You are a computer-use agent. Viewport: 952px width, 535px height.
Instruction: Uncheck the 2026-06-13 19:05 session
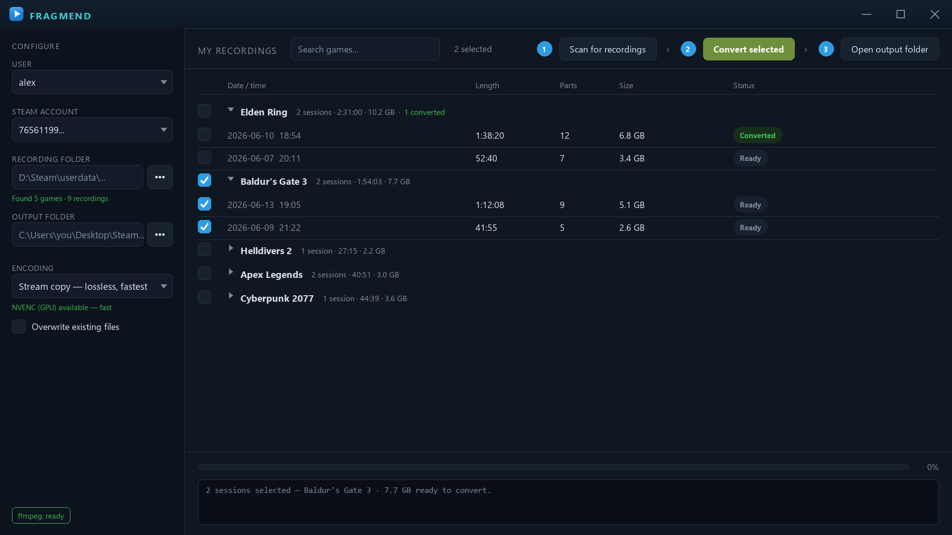pyautogui.click(x=204, y=204)
